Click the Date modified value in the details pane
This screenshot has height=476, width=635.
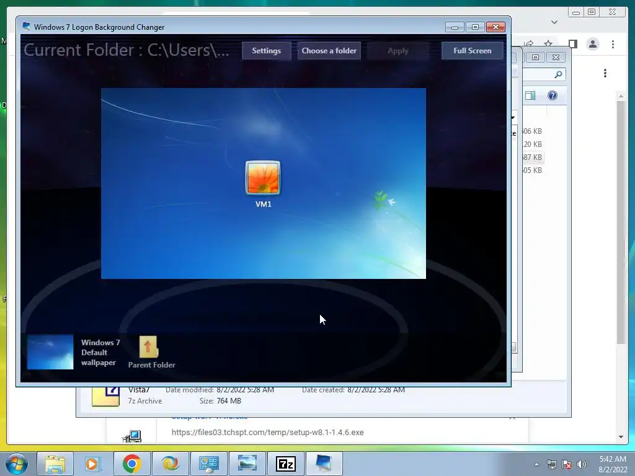click(245, 390)
